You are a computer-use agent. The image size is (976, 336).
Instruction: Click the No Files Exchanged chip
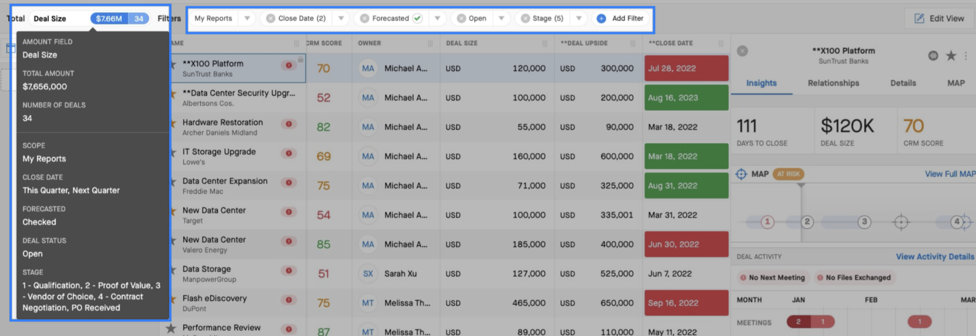[854, 277]
